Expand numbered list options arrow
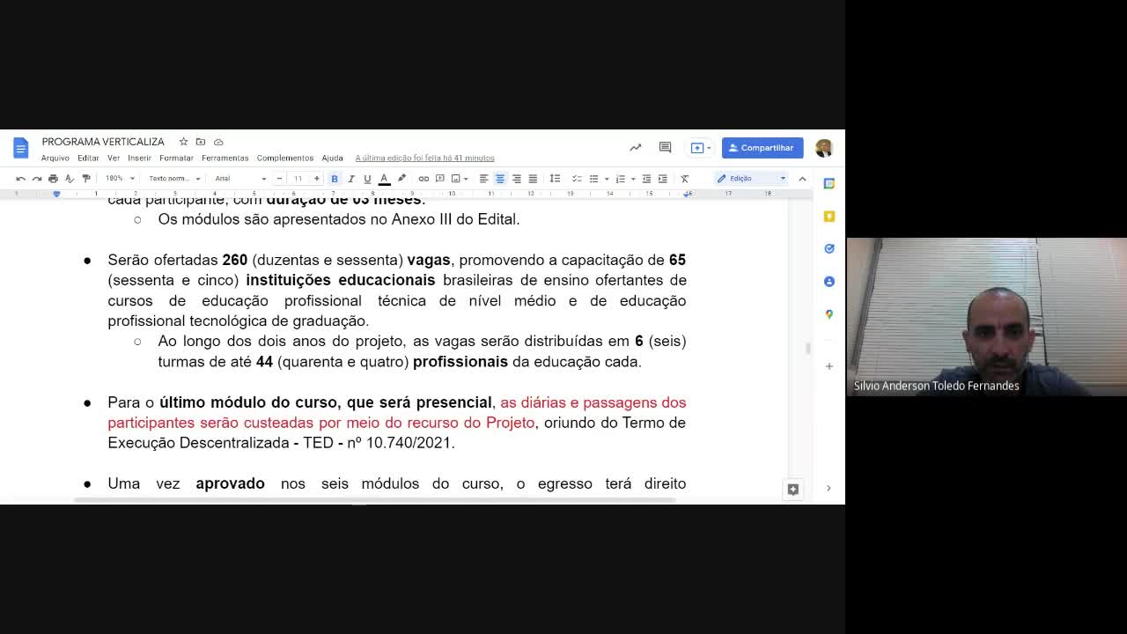 pos(634,179)
